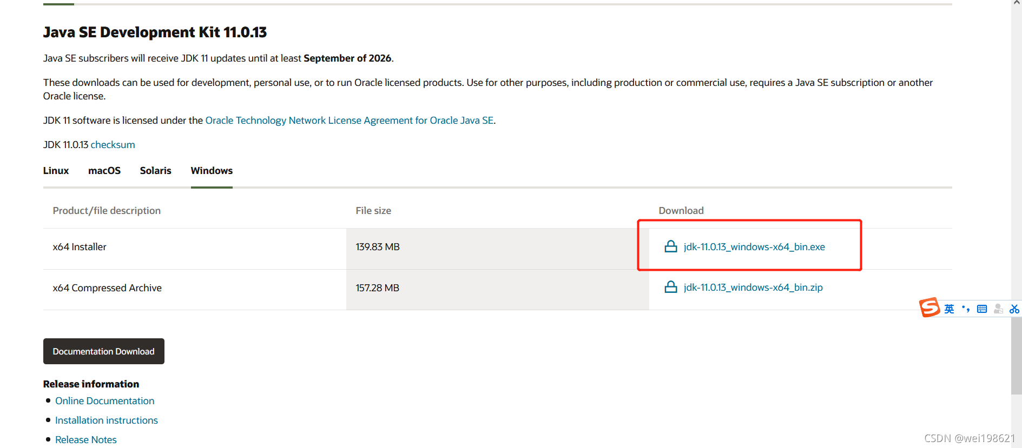Toggle the Sogou punctuation mode icon
The height and width of the screenshot is (448, 1022).
pyautogui.click(x=966, y=309)
